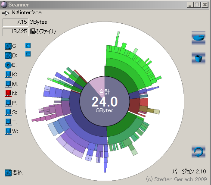This screenshot has width=211, height=185.
Task: Select the dark red pie segment
Action: pos(134,105)
